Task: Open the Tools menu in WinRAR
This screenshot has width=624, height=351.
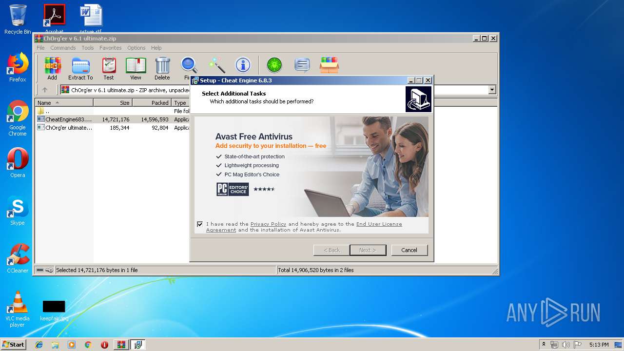Action: click(x=88, y=48)
